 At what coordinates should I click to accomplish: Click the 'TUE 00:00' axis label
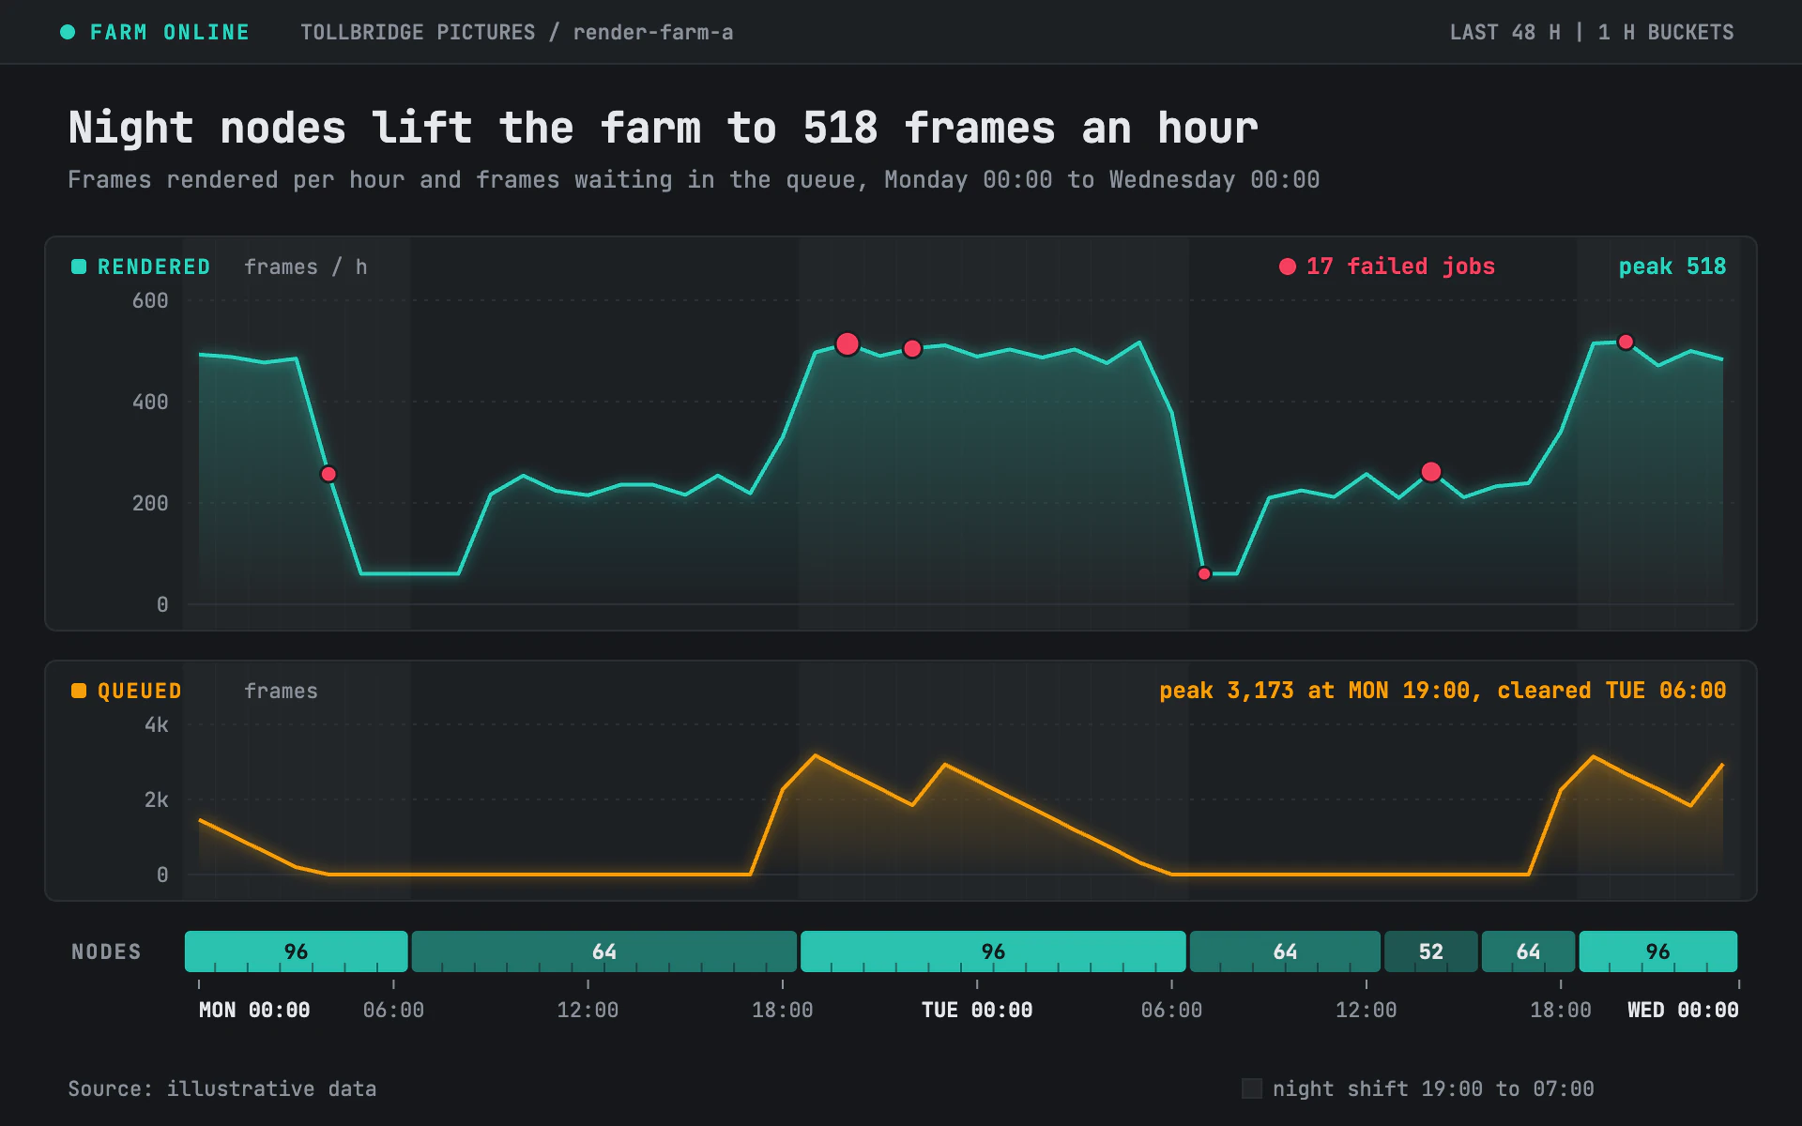coord(977,1010)
